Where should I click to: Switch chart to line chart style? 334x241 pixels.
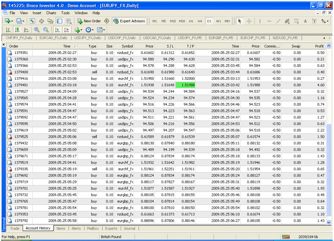click(26, 30)
